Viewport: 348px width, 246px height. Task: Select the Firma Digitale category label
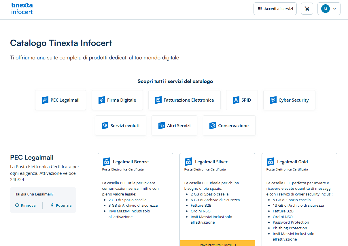(x=122, y=100)
